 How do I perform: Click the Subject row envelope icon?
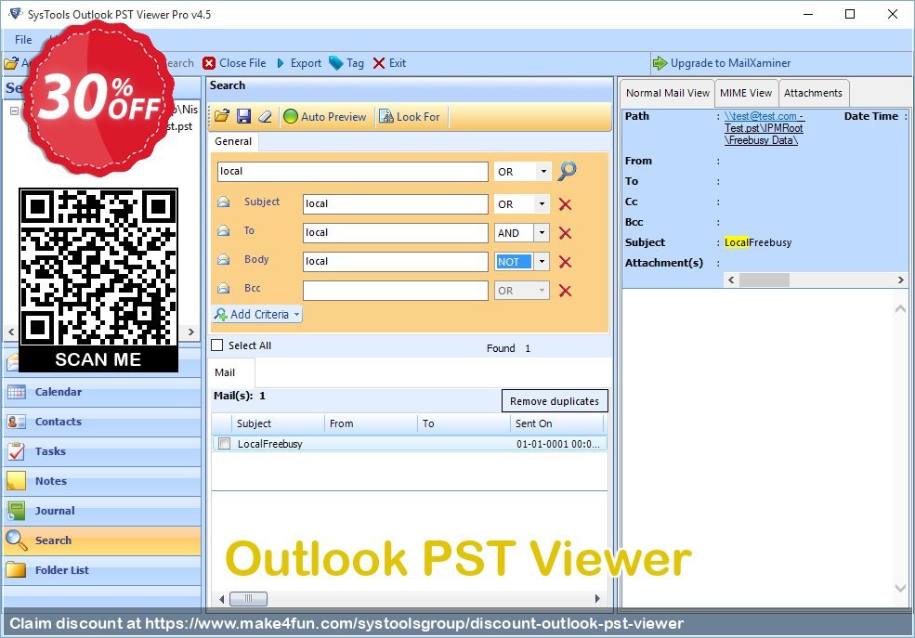point(224,202)
